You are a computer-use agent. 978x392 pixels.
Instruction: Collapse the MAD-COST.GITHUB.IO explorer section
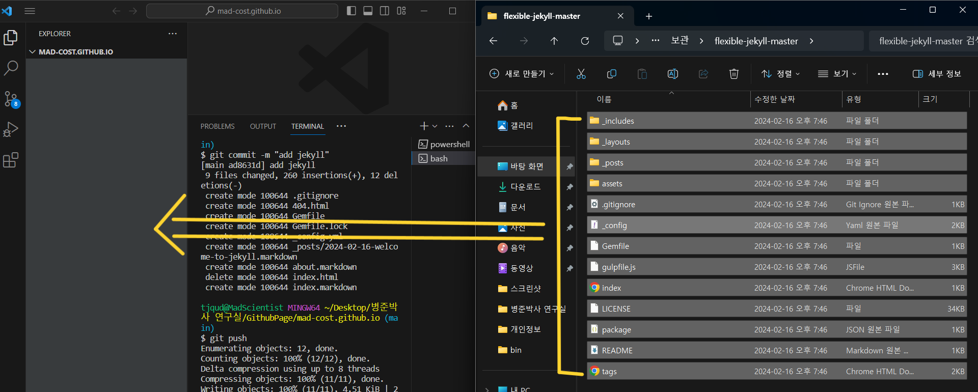(x=33, y=52)
